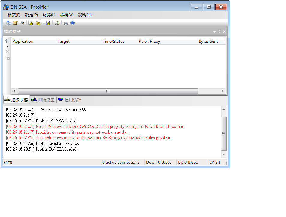286x217 pixels.
Task: Click the printer icon in toolbar
Action: (66, 23)
